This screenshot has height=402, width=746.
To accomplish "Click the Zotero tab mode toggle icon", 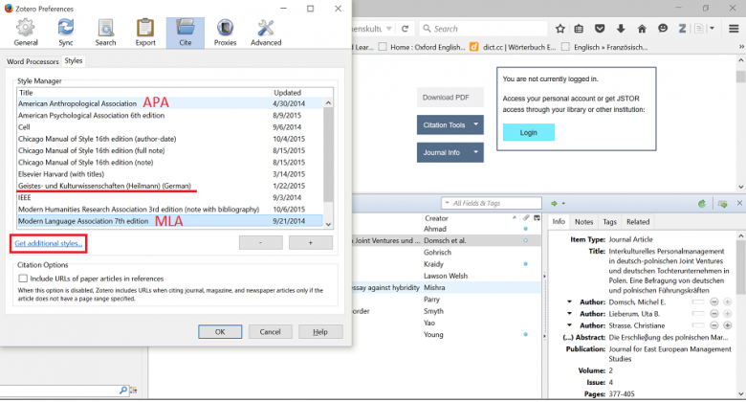I will coord(723,203).
